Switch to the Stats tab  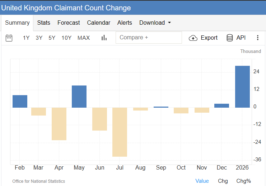pos(44,23)
